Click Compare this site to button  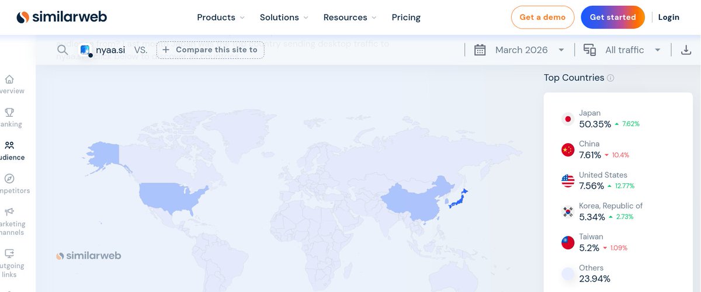210,50
